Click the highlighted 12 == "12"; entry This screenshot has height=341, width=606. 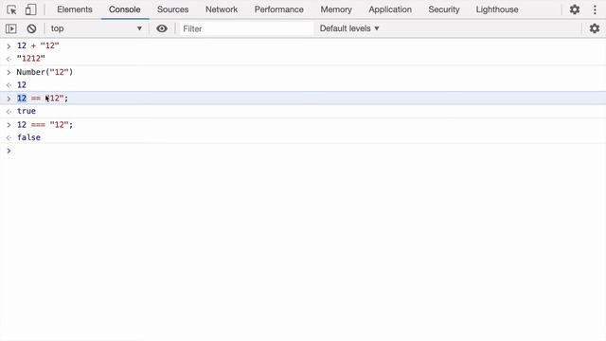click(x=303, y=99)
